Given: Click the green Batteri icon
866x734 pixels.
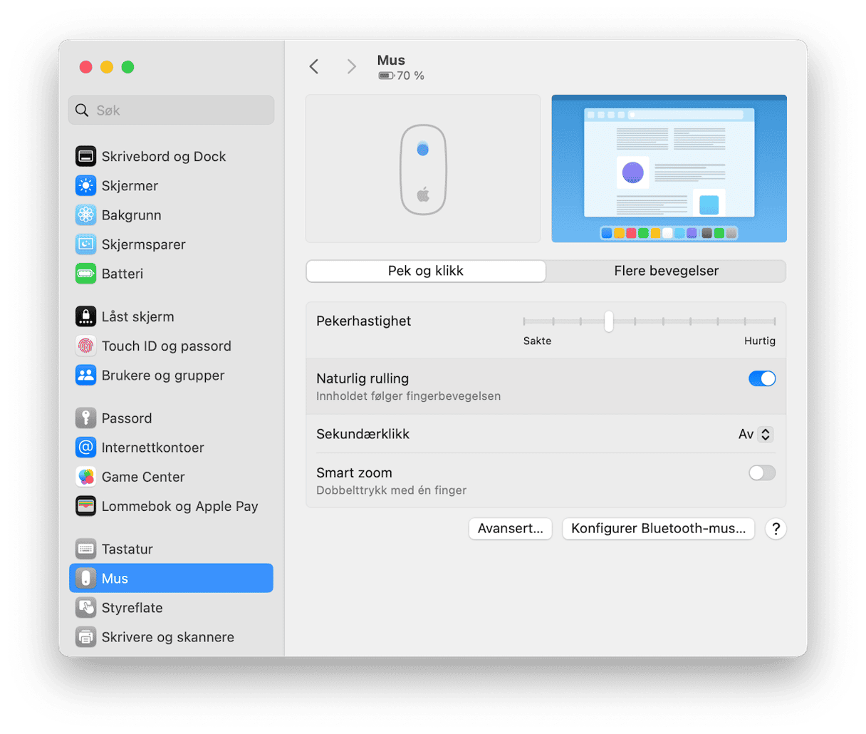Looking at the screenshot, I should tap(85, 273).
